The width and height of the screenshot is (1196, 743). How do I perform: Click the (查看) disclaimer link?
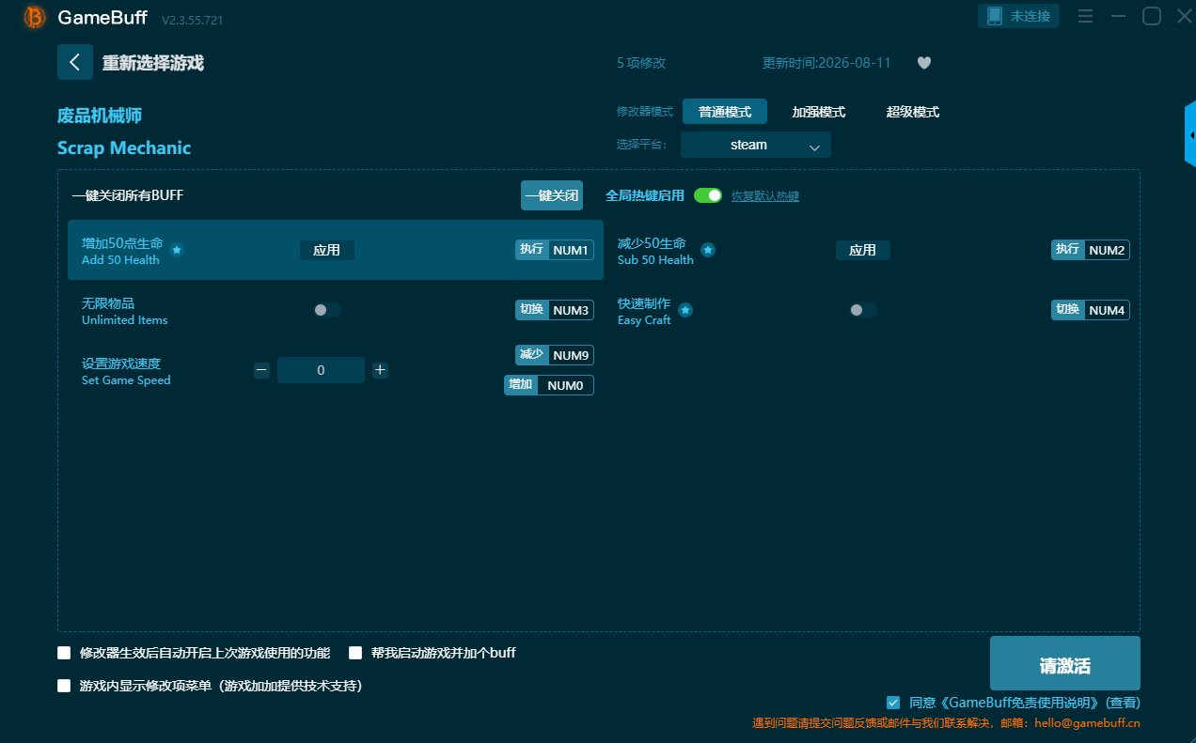click(x=1123, y=703)
